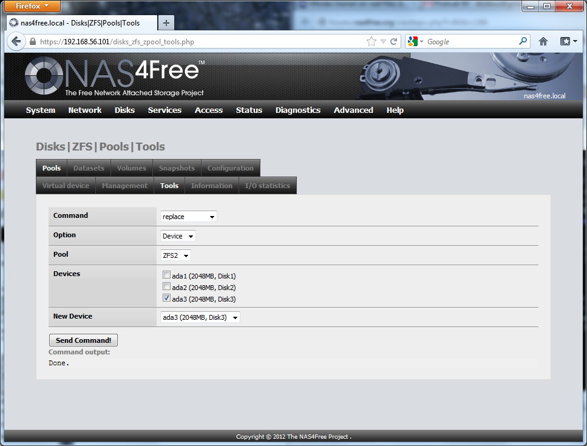Switch to the Datasets tab
Viewport: 587px width, 446px height.
[x=89, y=168]
